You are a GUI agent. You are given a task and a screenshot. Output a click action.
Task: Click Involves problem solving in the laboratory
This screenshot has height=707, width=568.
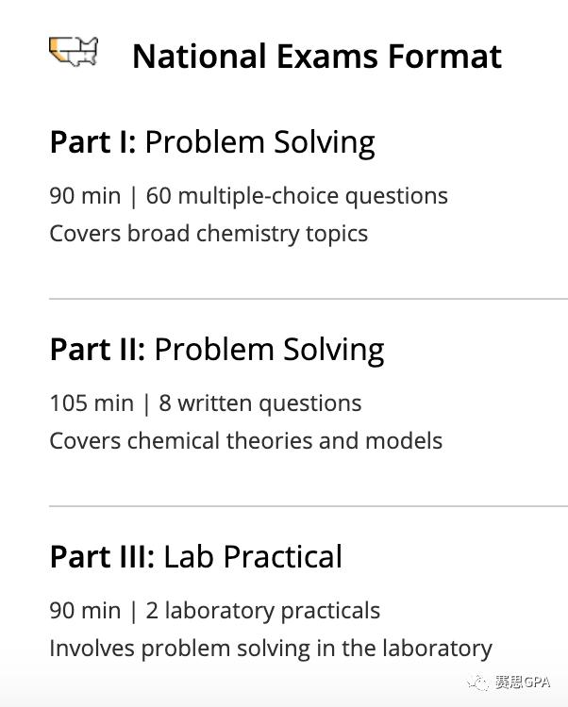pyautogui.click(x=271, y=649)
